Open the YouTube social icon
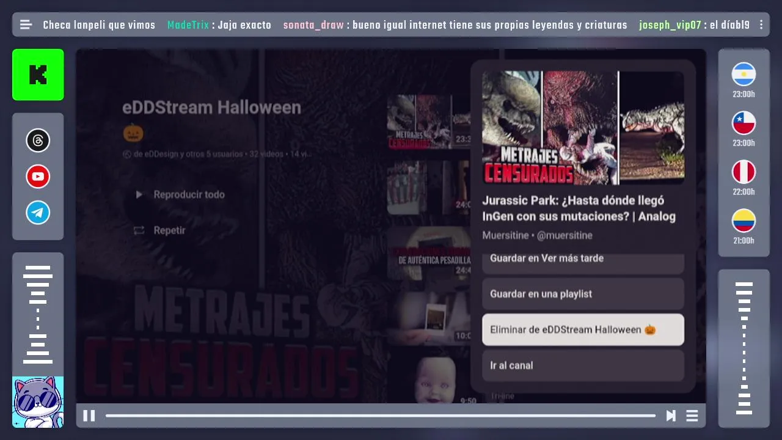Viewport: 782px width, 440px height. tap(38, 177)
